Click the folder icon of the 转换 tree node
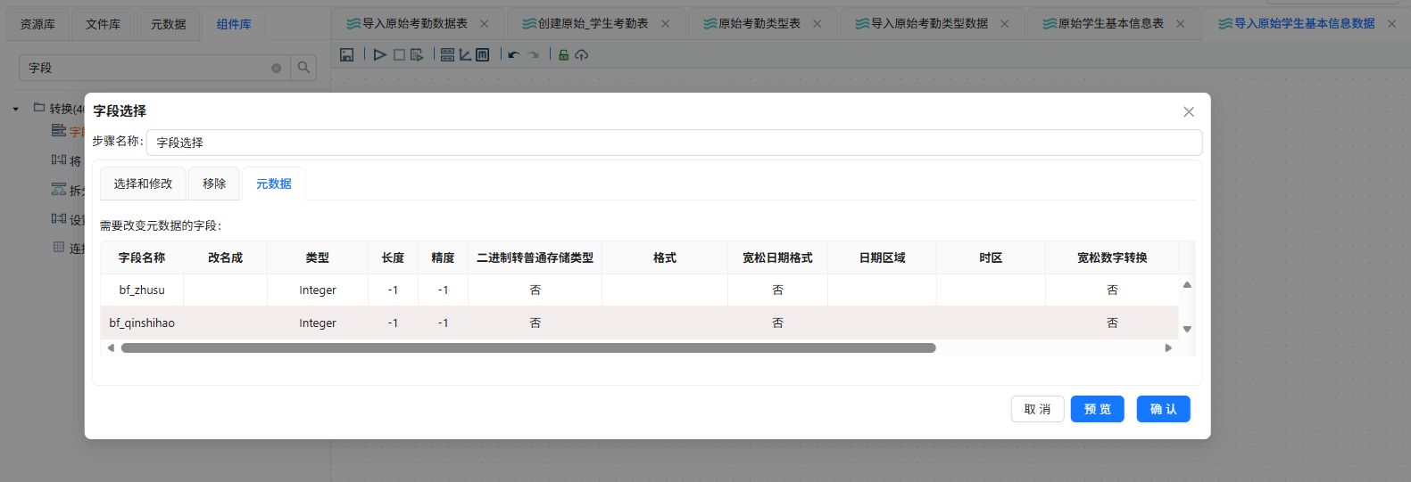Screen dimensions: 1411x482 point(38,108)
